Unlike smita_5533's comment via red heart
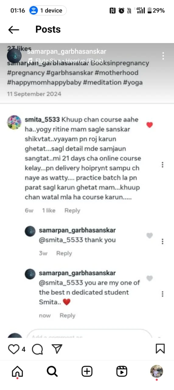174x390 pixels. 149,125
